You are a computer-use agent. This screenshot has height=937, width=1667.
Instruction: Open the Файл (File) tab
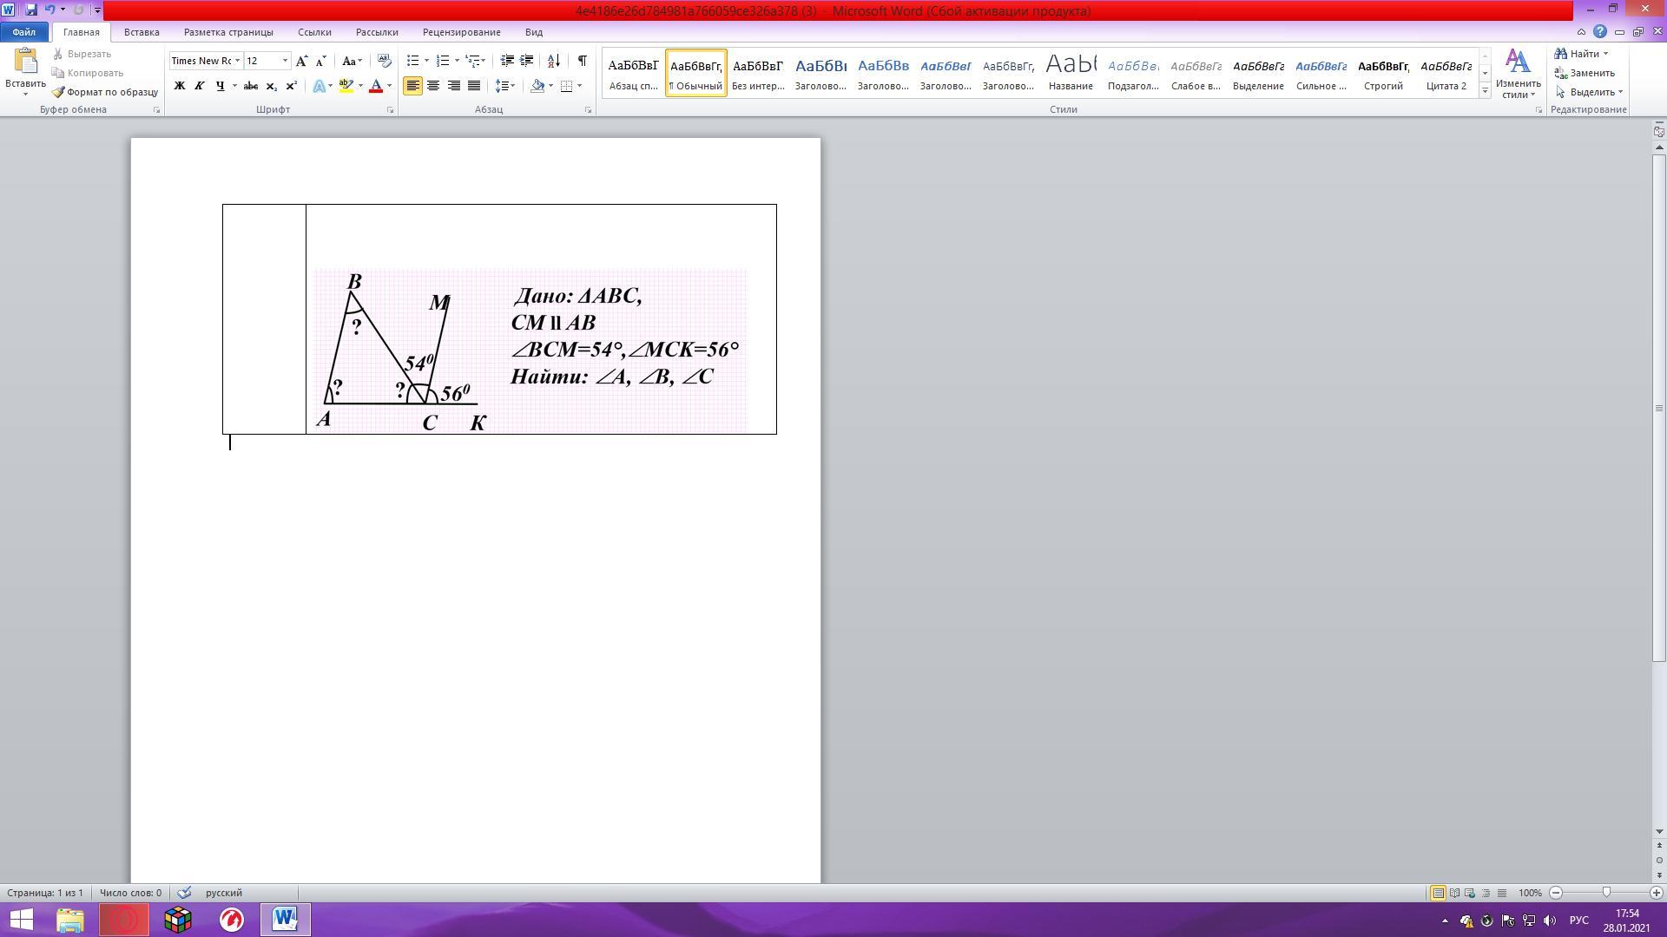24,32
